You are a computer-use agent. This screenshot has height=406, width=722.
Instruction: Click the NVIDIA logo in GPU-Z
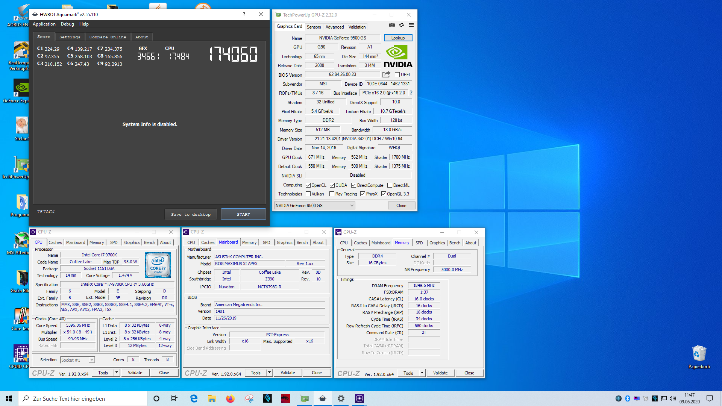pyautogui.click(x=398, y=56)
